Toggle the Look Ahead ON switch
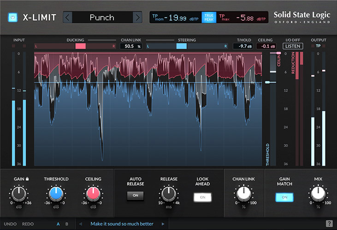 pyautogui.click(x=202, y=196)
